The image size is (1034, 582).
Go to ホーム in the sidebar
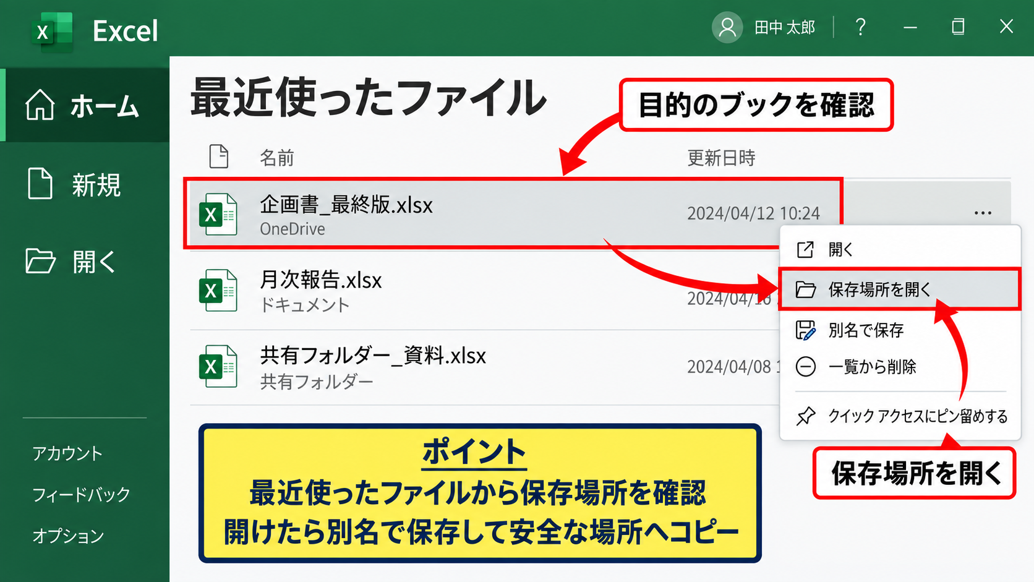click(x=85, y=105)
